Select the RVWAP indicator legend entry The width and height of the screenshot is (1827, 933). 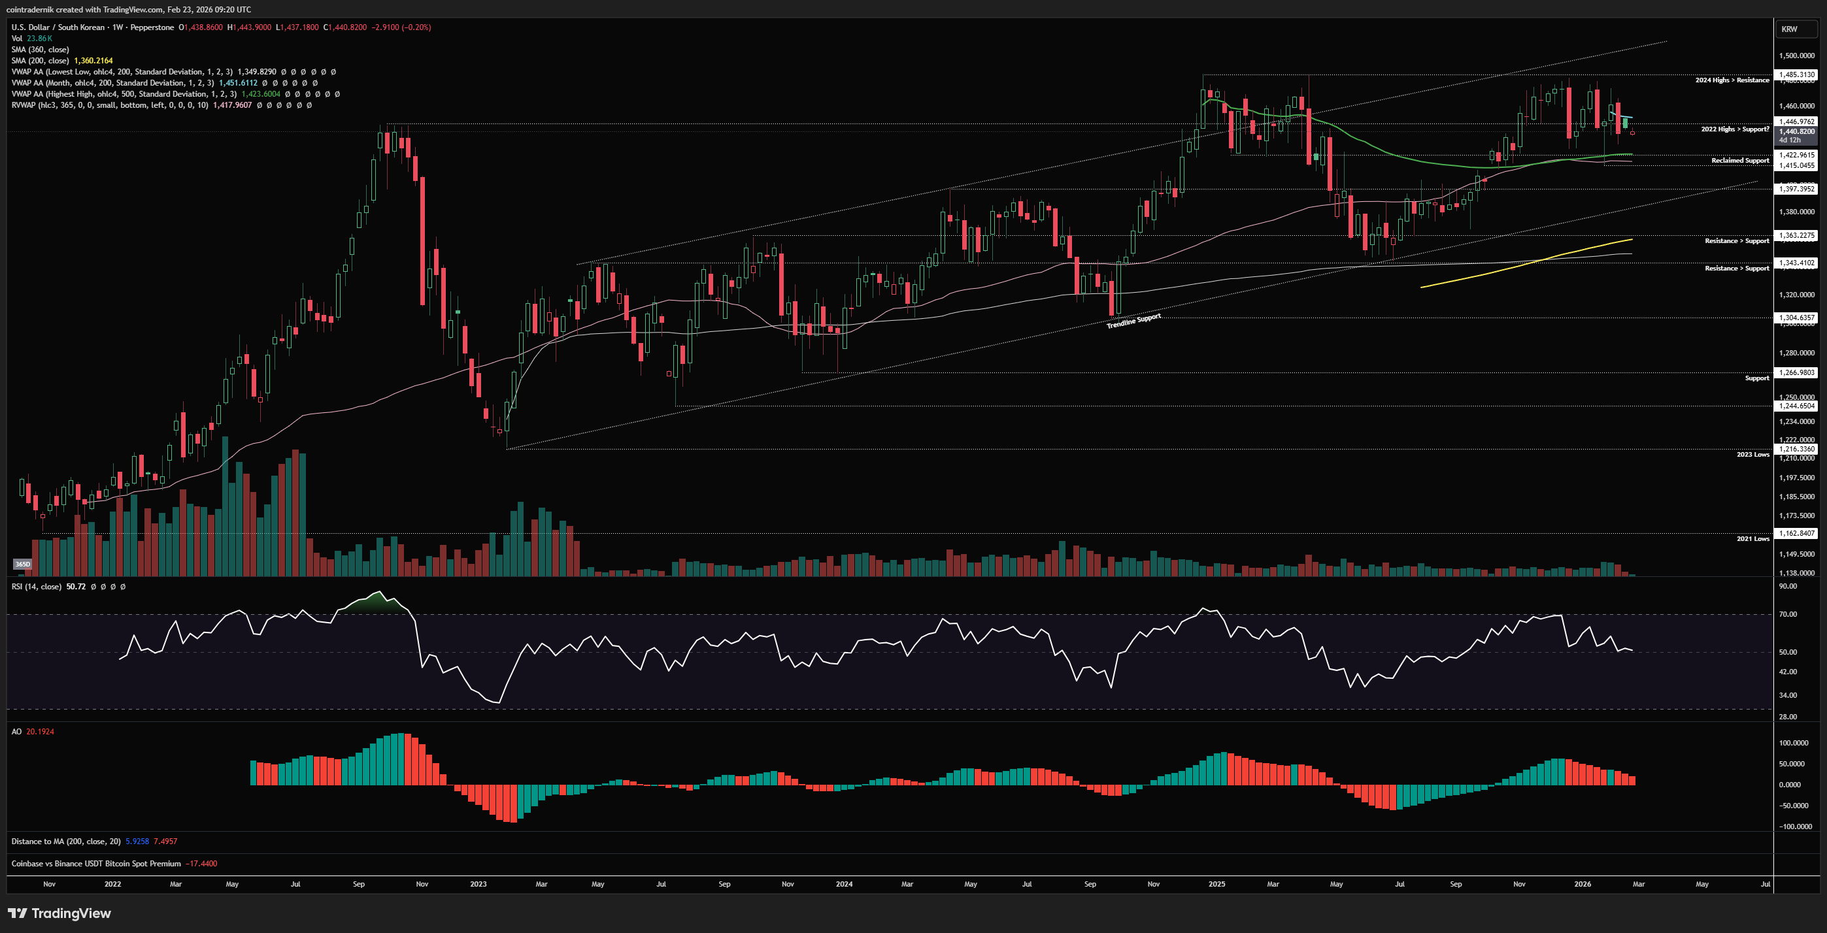click(109, 105)
